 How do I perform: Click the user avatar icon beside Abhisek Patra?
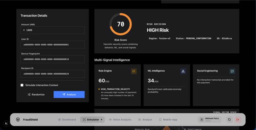coord(202,120)
